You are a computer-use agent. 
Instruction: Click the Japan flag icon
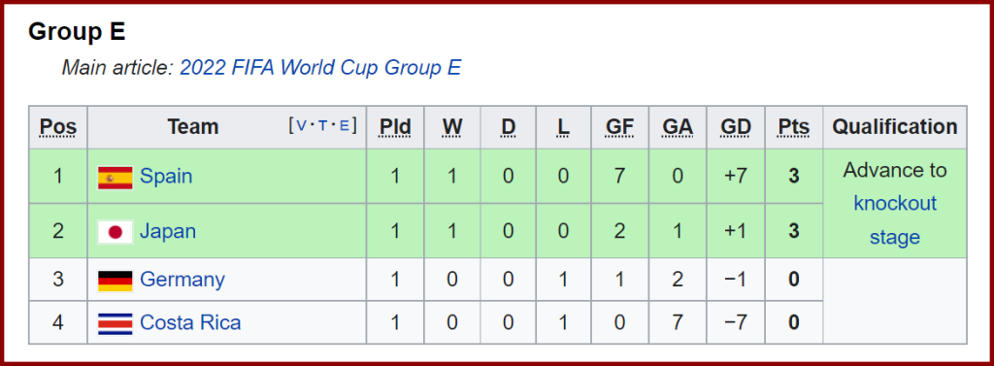(x=115, y=231)
